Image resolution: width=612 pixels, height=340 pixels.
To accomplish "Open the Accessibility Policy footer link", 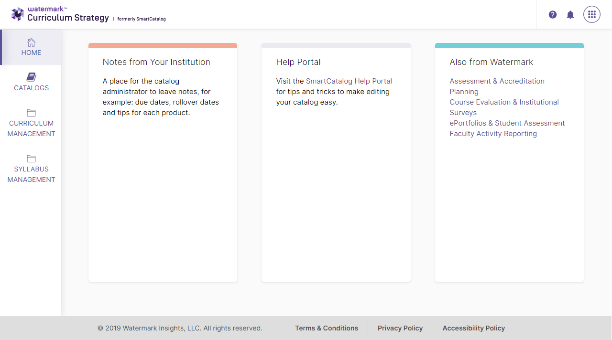I will click(x=474, y=328).
